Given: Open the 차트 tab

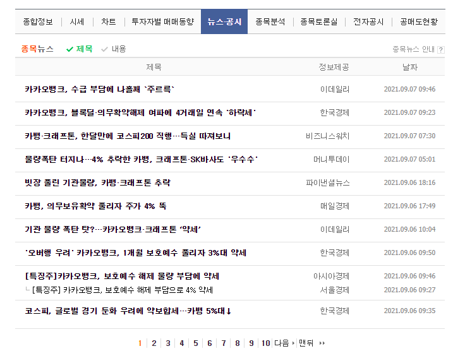Looking at the screenshot, I should tap(108, 21).
